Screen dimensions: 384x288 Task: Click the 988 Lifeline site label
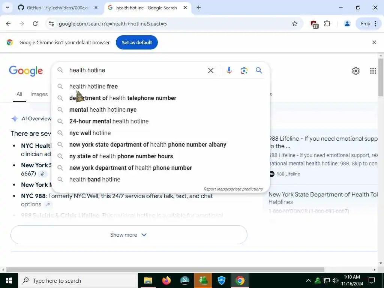pyautogui.click(x=288, y=174)
